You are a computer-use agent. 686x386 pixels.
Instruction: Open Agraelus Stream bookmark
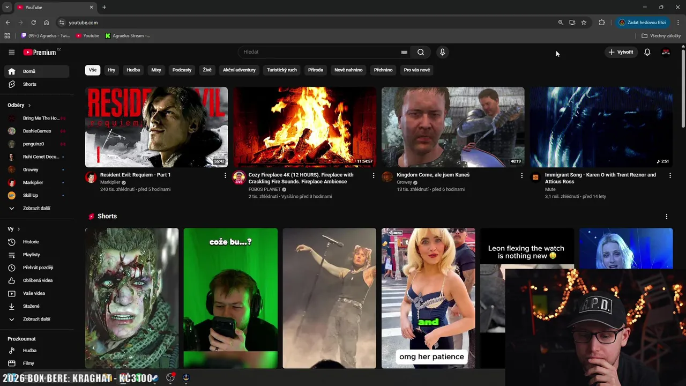[x=128, y=36]
